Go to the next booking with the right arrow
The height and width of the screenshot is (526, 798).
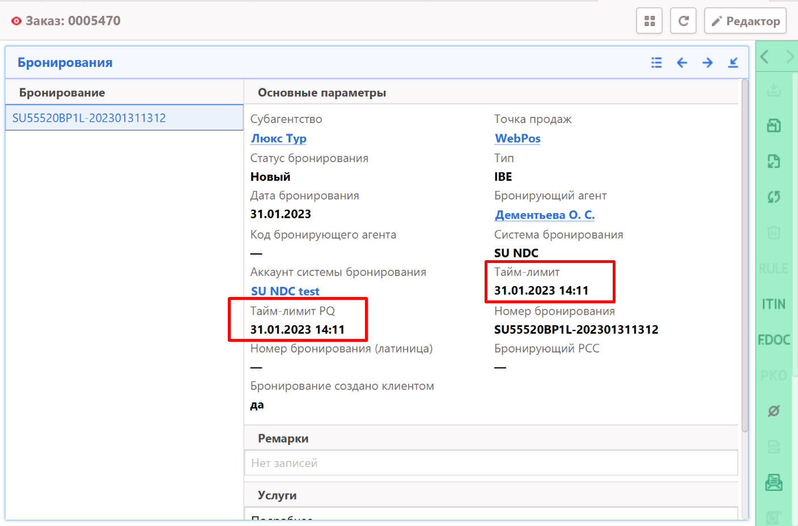click(x=707, y=62)
